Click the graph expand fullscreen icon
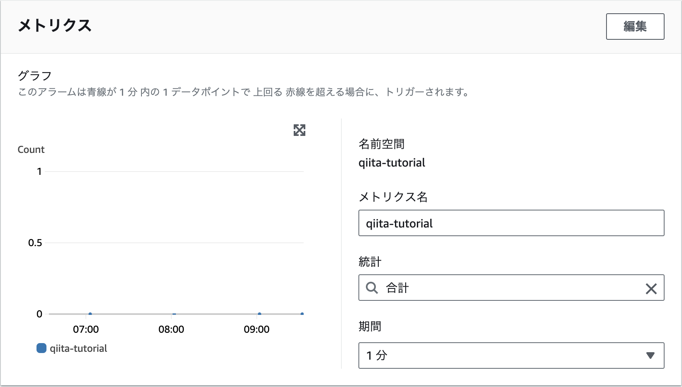682x387 pixels. click(x=300, y=130)
